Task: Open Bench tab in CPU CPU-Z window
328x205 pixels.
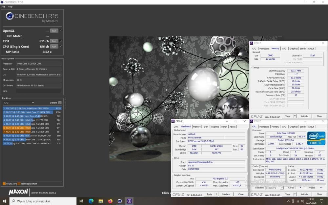Action: [303, 127]
